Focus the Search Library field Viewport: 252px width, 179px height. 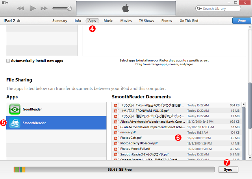click(218, 9)
